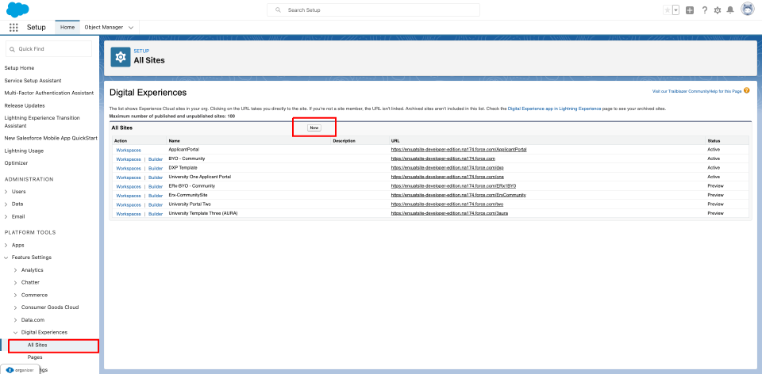Image resolution: width=762 pixels, height=374 pixels.
Task: Click the help icon beside Trailblazer Community link
Action: click(746, 91)
